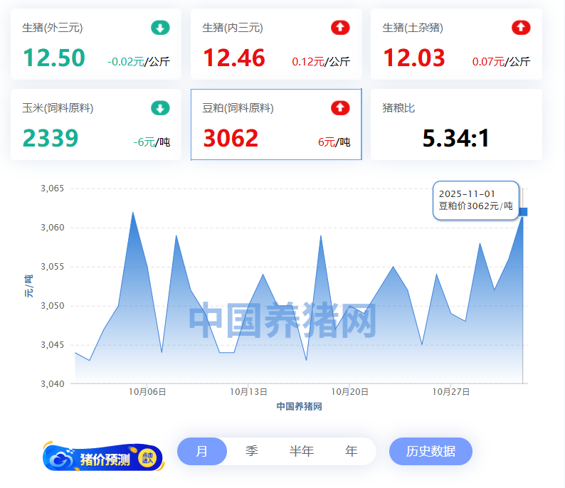Click the green down arrow on 玉米(饲料原料) card
The height and width of the screenshot is (488, 565).
click(160, 108)
